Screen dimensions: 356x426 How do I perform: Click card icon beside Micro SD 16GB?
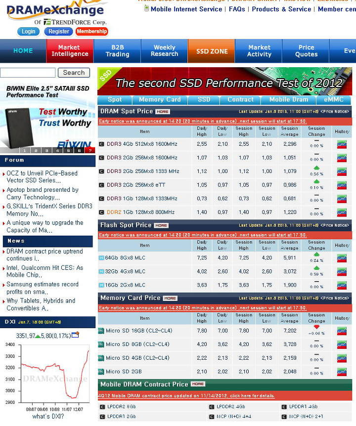tap(101, 331)
